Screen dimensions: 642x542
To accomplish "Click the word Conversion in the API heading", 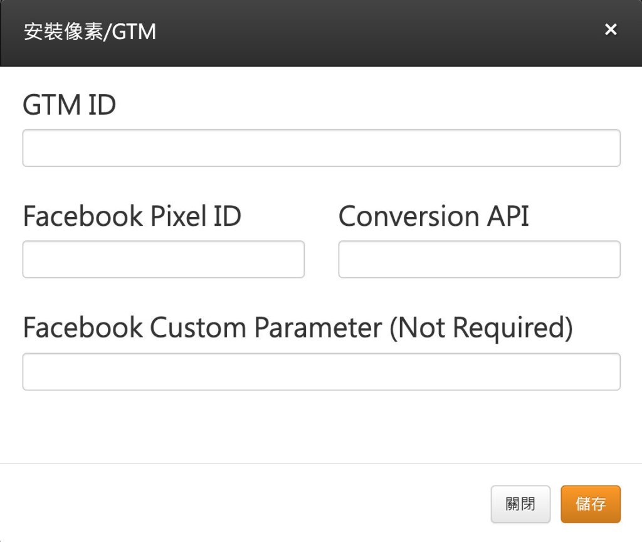I will click(409, 216).
